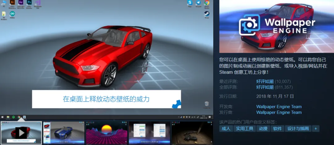Click the Wallpaper Engine header image

(276, 26)
